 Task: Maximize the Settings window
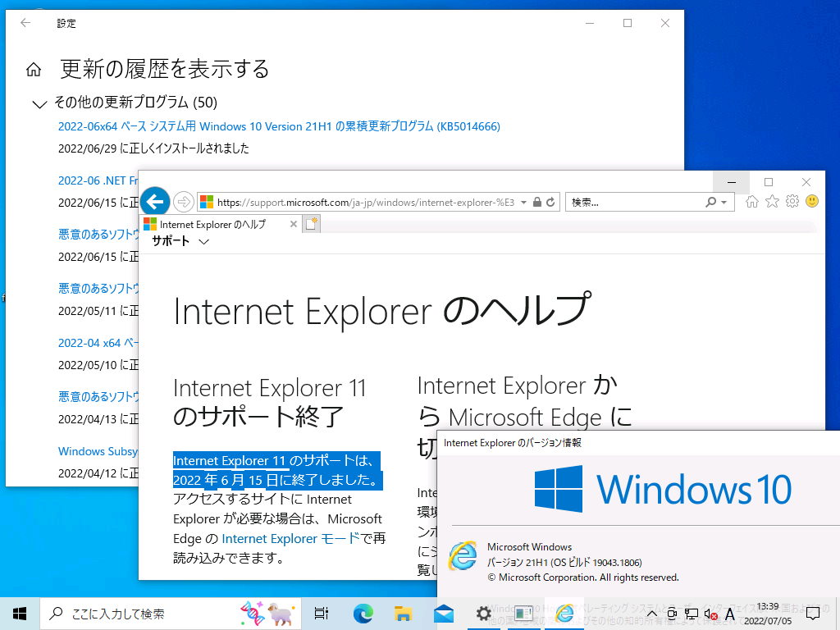pos(628,23)
